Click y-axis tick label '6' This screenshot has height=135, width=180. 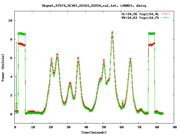[11, 58]
